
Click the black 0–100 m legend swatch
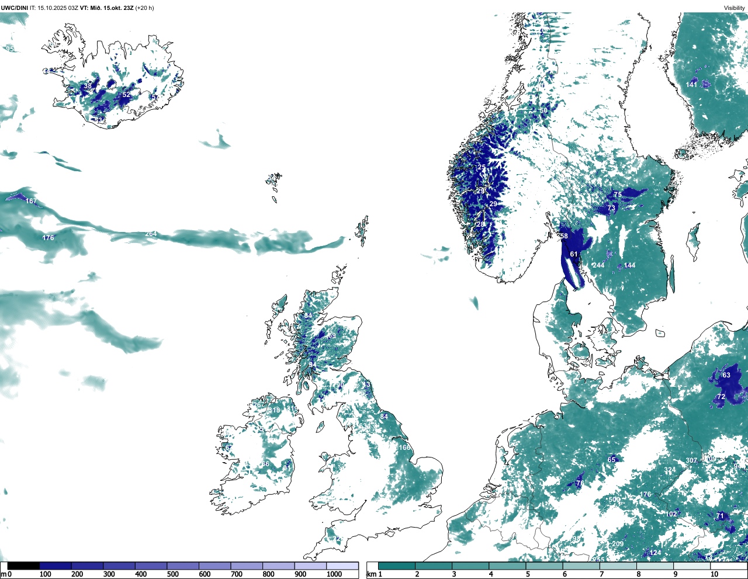(23, 566)
